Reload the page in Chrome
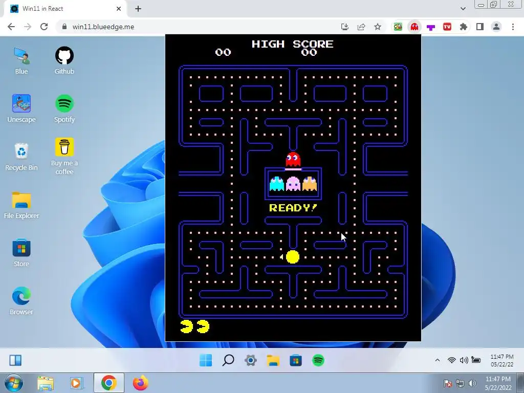 click(x=44, y=27)
